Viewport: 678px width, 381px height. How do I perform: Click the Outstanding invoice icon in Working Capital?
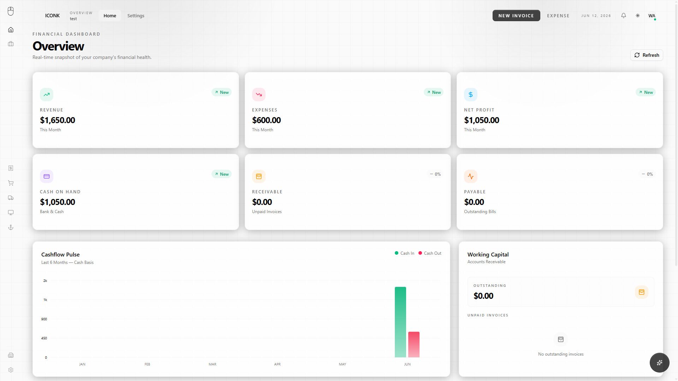(642, 292)
